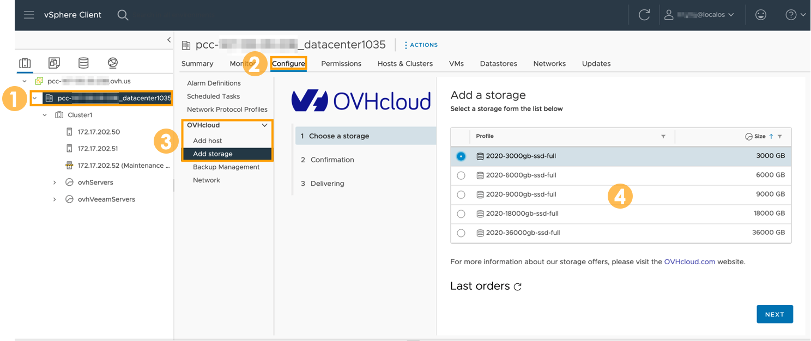Switch to Hosts and Clusters inventory view
The width and height of the screenshot is (811, 341).
[25, 63]
